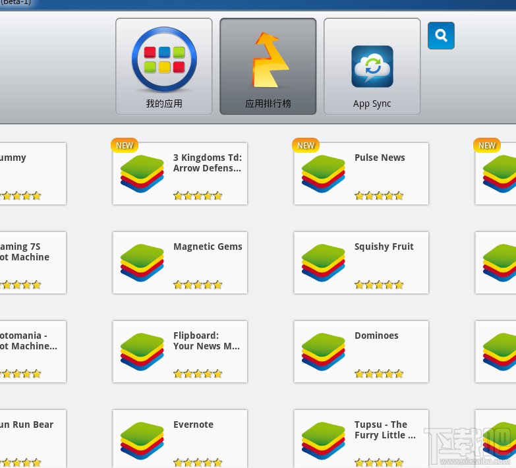The width and height of the screenshot is (516, 468).
Task: Open the App Sync tab
Action: pos(372,66)
